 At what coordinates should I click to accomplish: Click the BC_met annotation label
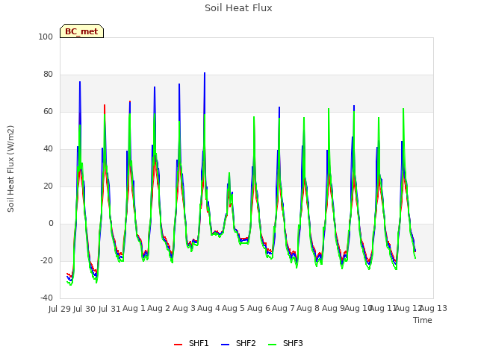click(81, 31)
